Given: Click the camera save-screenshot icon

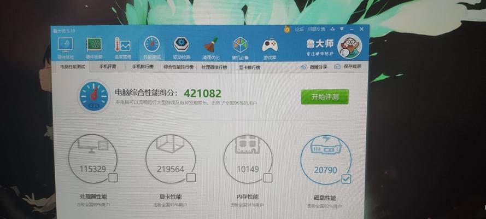Looking at the screenshot, I should coord(337,66).
